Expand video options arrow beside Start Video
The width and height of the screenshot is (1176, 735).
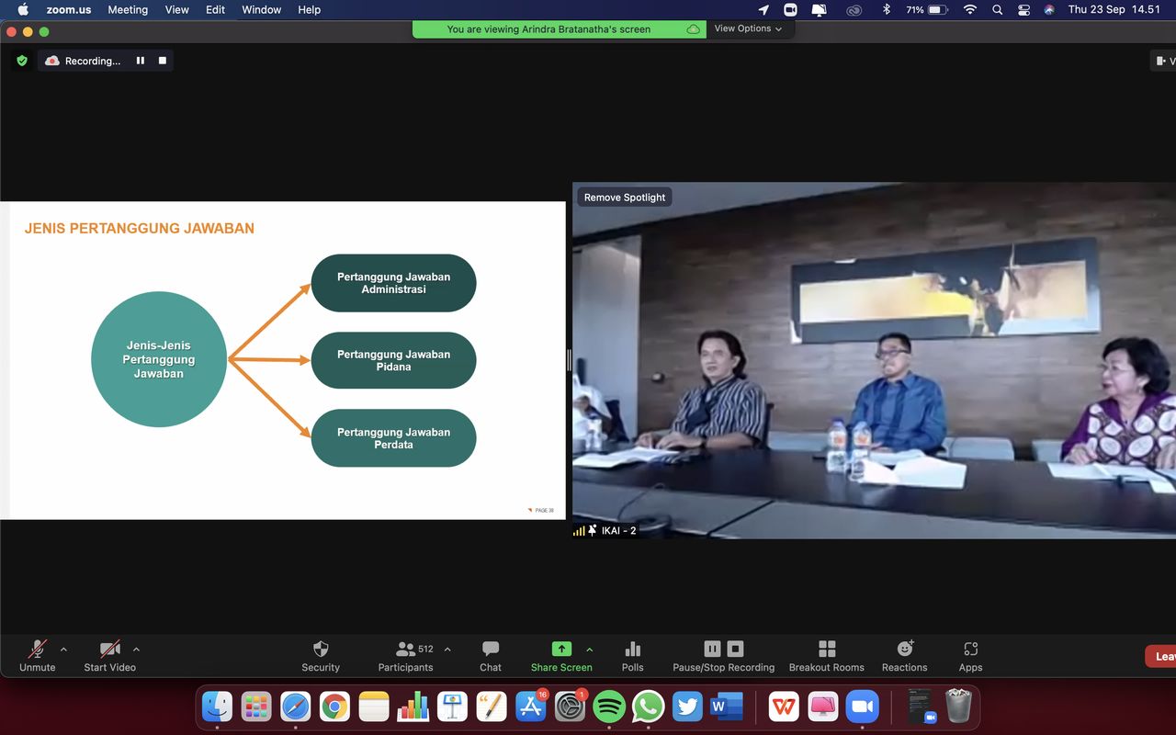(x=136, y=650)
